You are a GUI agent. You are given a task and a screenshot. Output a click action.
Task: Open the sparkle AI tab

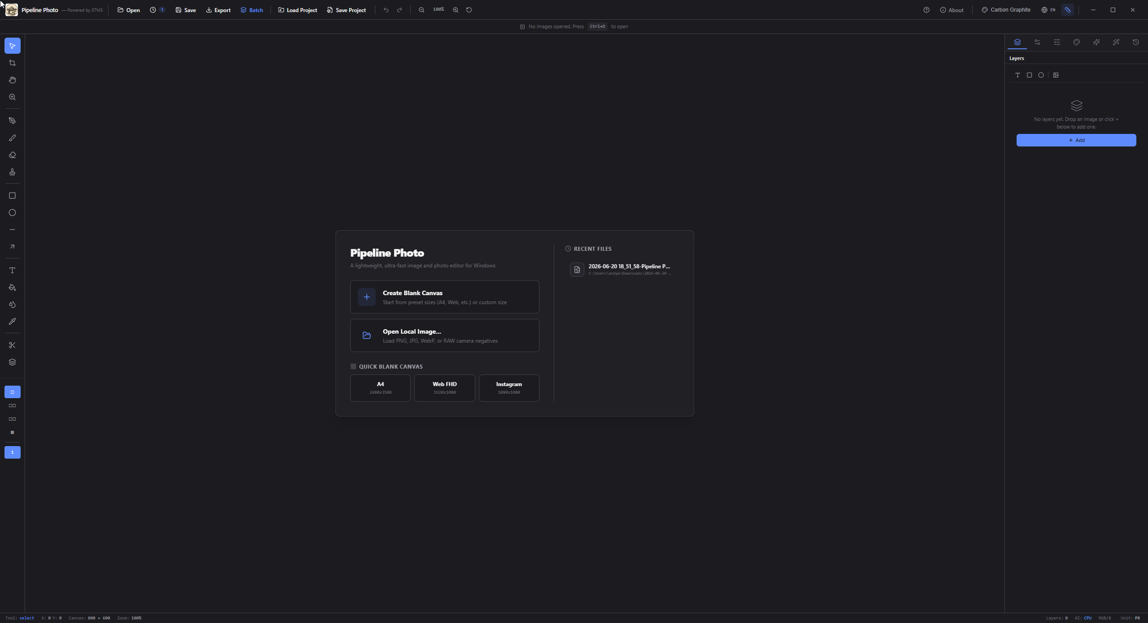(x=1096, y=42)
